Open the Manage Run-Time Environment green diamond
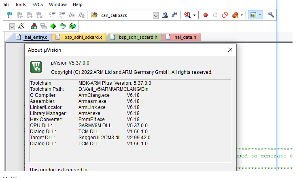This screenshot has height=178, width=297. 53,26
